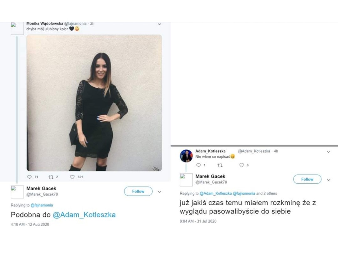Click Monika Wądołowska's avatar placeholder
Viewport: 338px width, 257px height.
coord(17,28)
